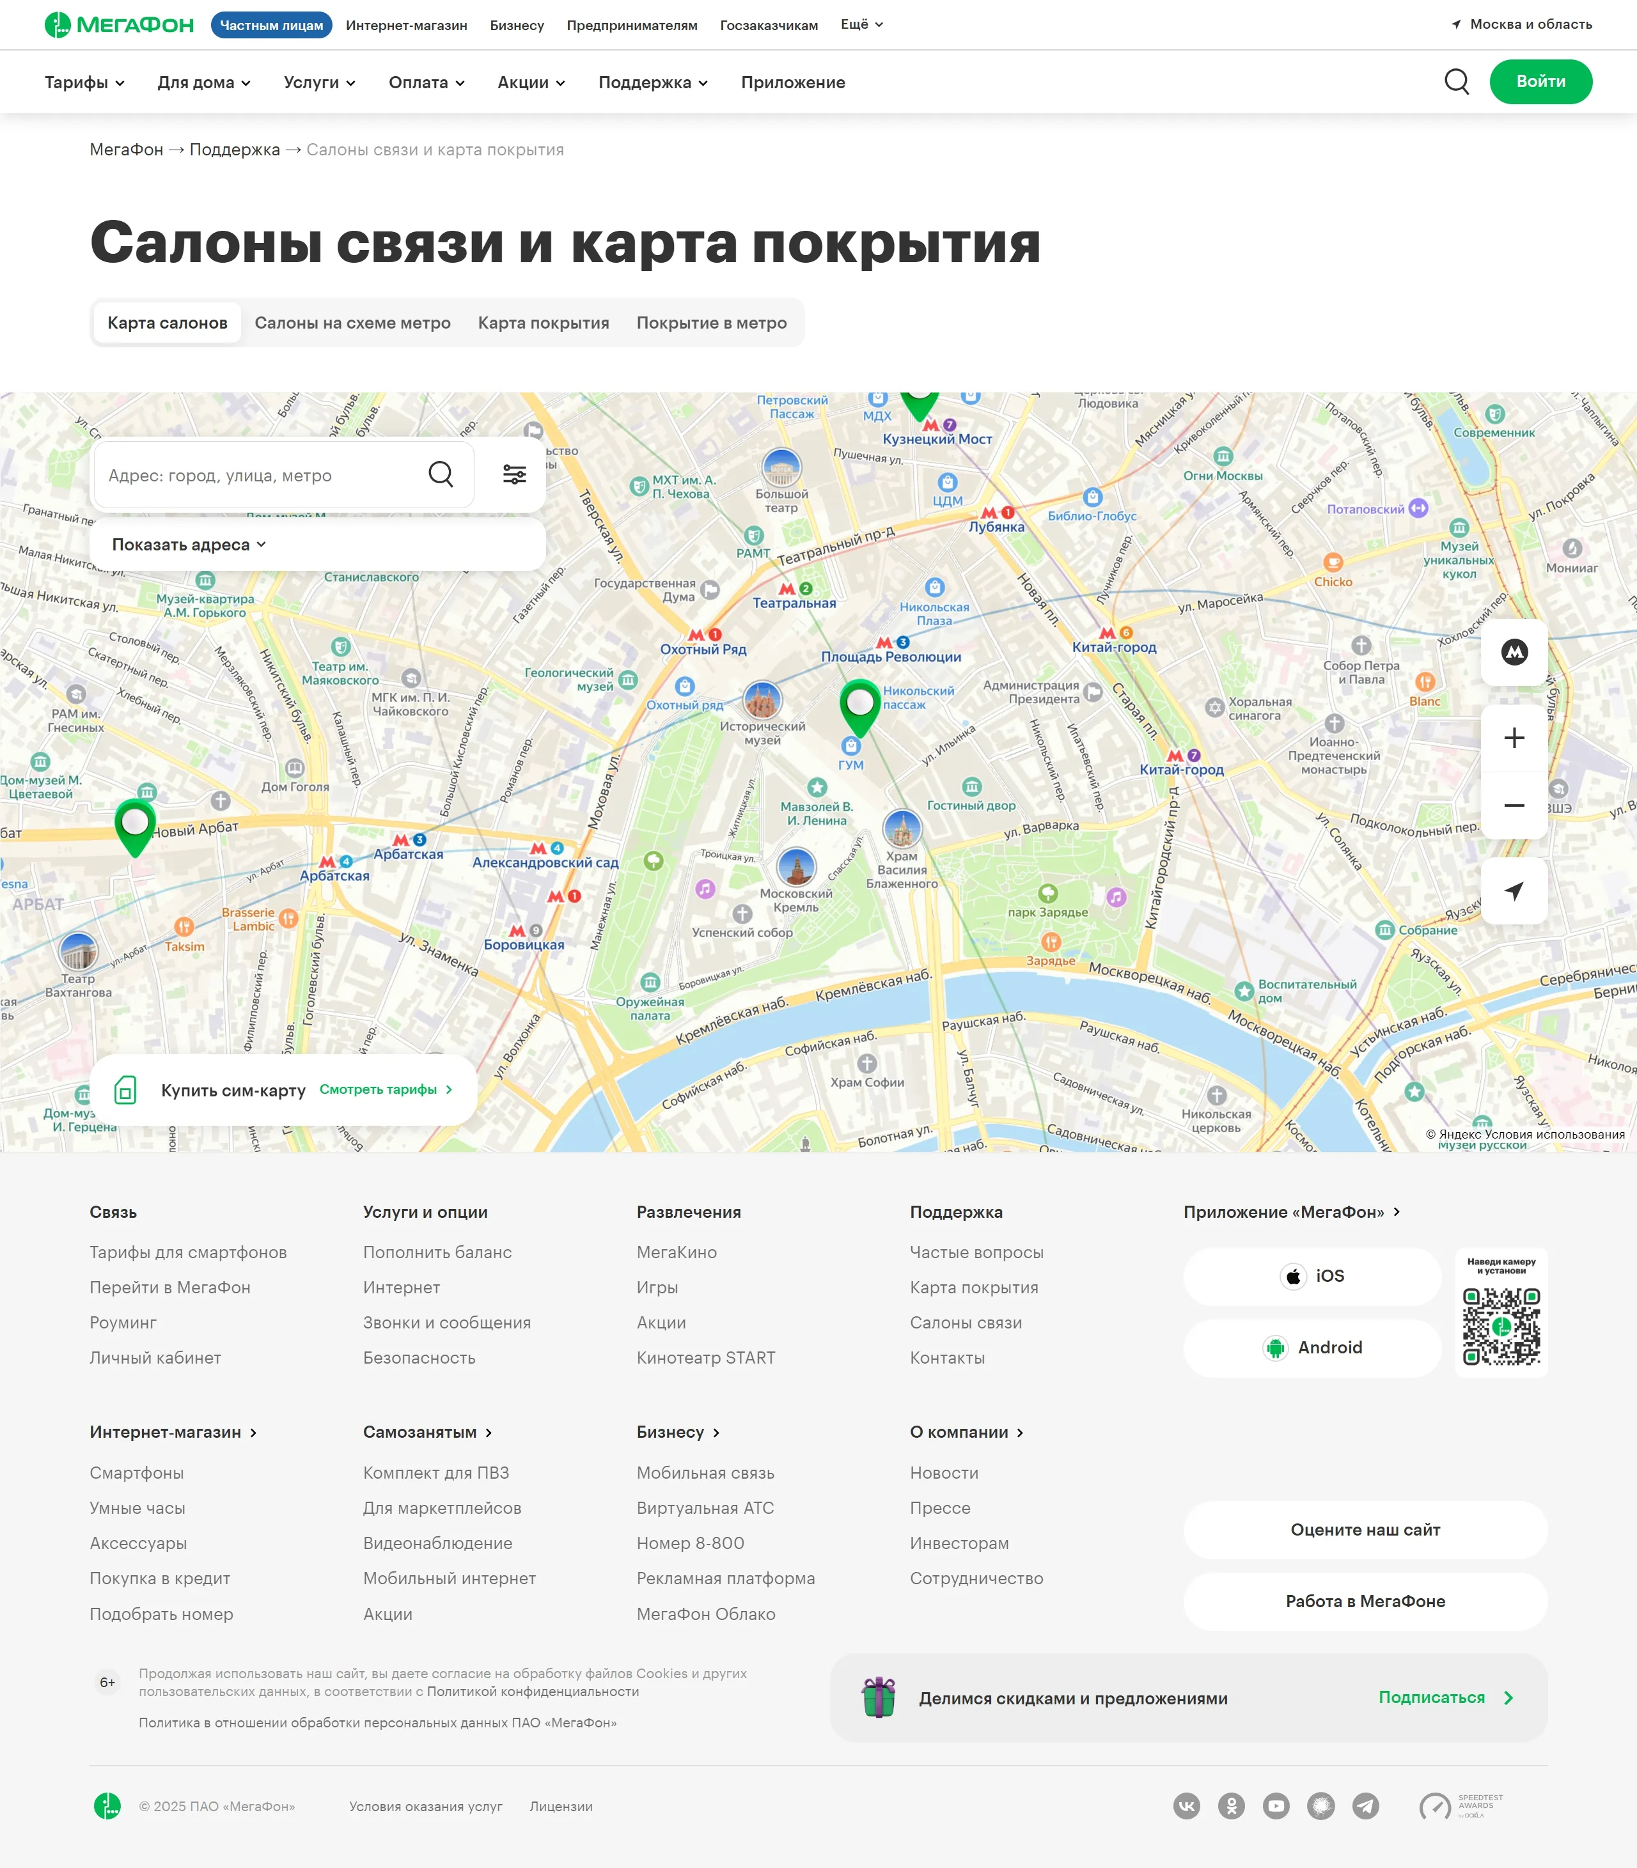The width and height of the screenshot is (1637, 1868).
Task: Click the Войти button
Action: click(x=1541, y=81)
